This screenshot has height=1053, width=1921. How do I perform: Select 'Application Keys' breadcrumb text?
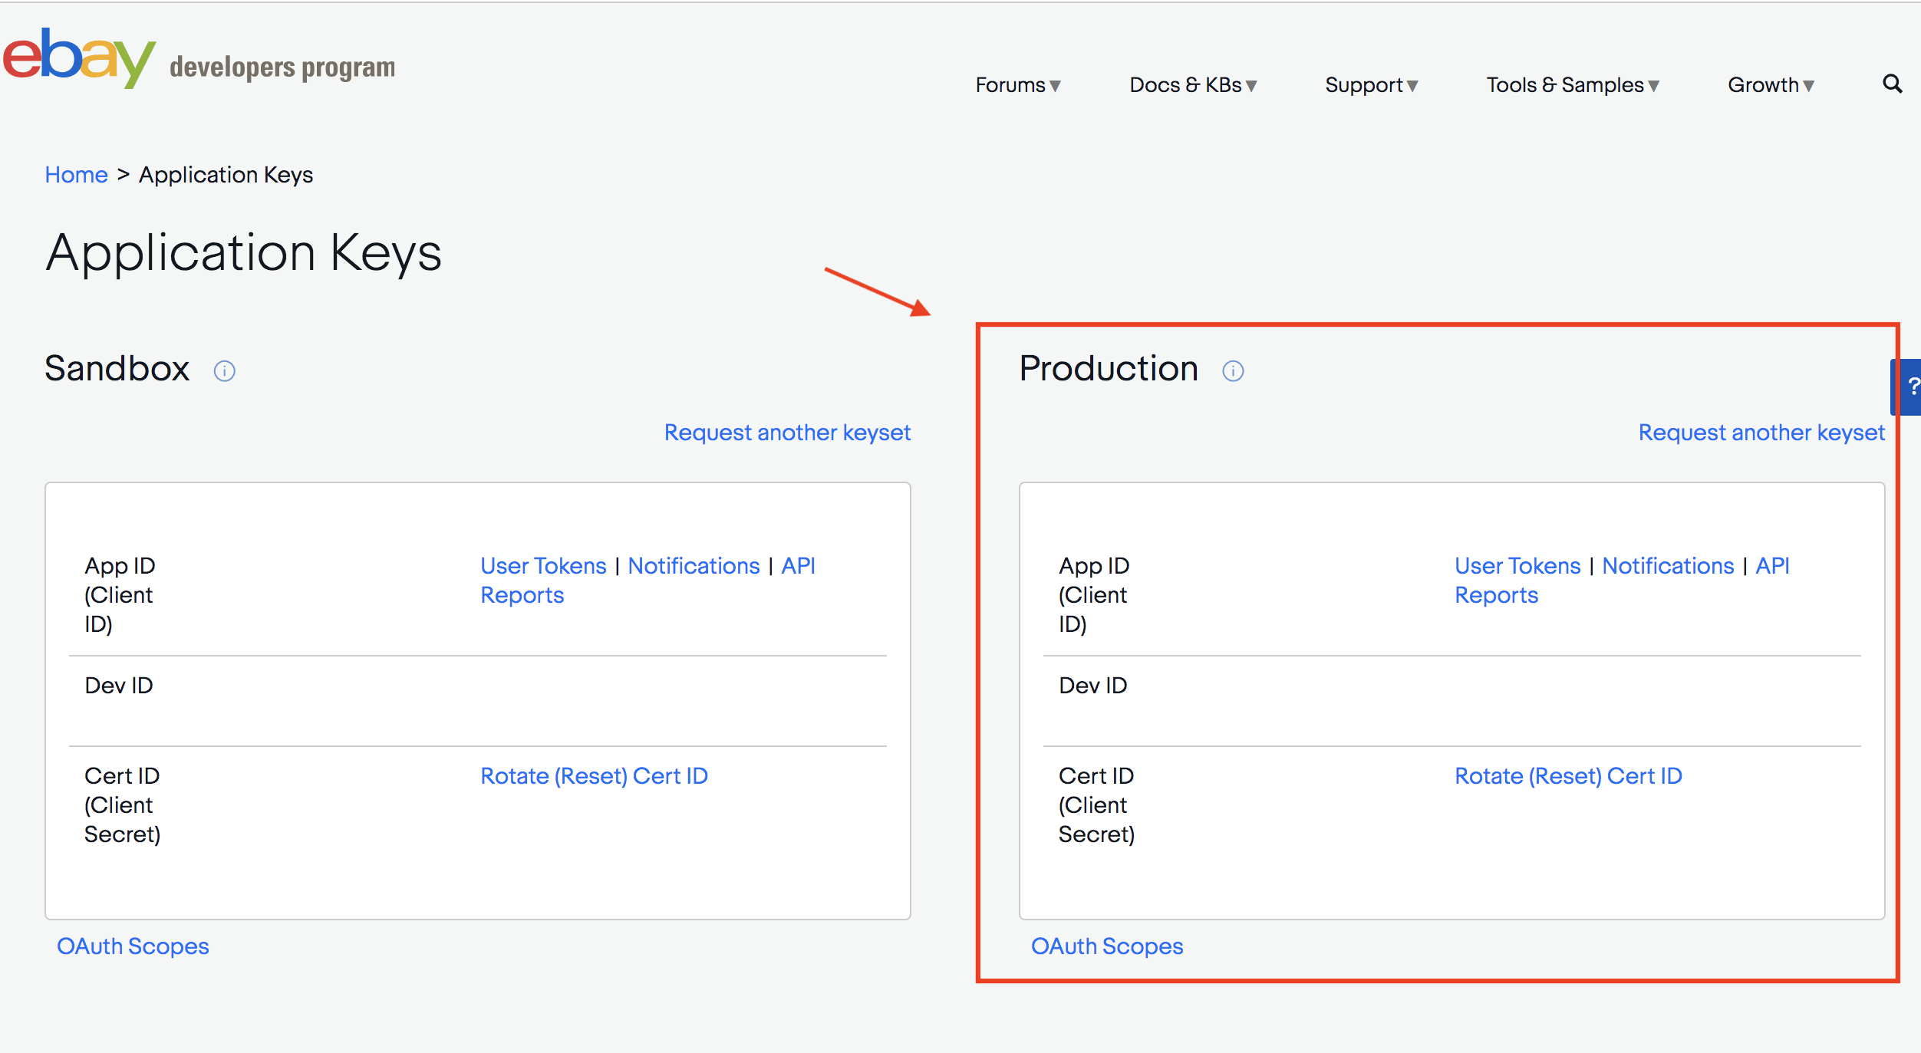pos(226,175)
